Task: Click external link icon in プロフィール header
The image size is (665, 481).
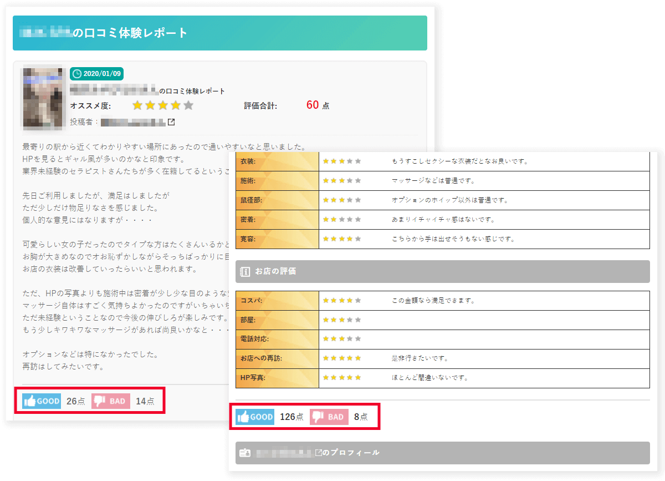Action: (318, 453)
